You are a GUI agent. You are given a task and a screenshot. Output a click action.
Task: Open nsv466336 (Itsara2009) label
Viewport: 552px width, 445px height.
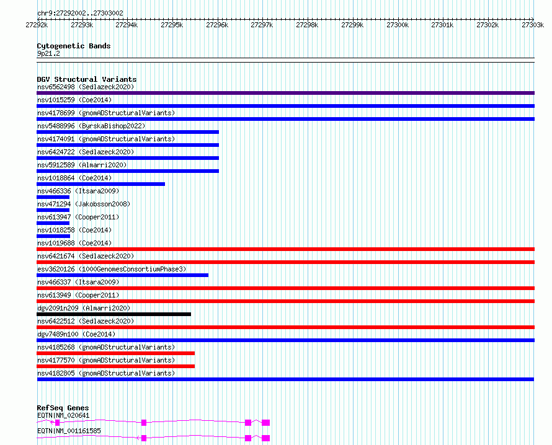(x=78, y=191)
